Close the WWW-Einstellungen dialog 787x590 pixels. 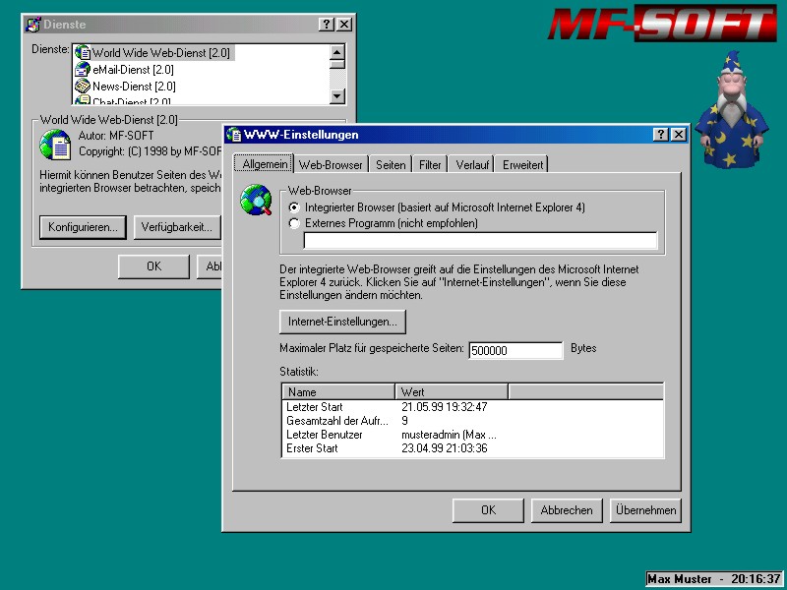tap(679, 135)
